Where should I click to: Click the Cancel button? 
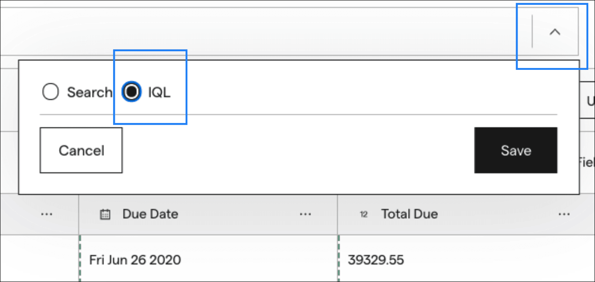pyautogui.click(x=81, y=150)
